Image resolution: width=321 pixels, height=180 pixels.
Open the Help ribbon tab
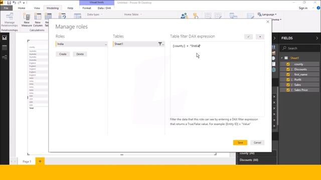[70, 8]
